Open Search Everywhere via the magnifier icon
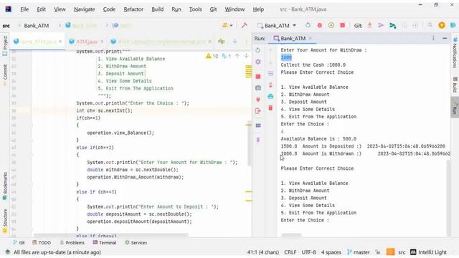Screen dimensions: 459x258 (x=430, y=26)
